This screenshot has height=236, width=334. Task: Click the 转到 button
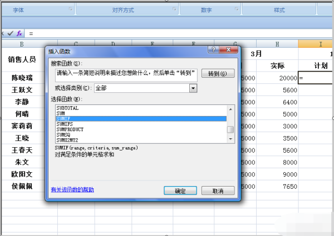click(x=217, y=74)
